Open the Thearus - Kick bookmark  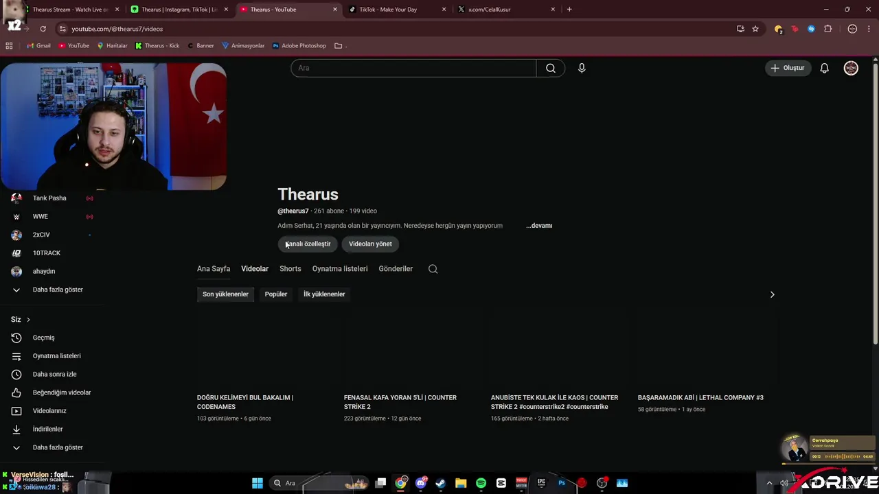157,46
